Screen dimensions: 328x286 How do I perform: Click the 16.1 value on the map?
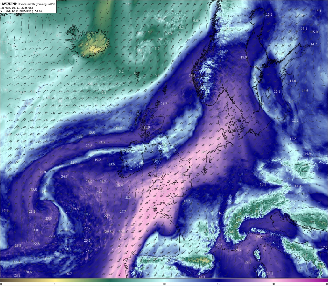click(222, 213)
